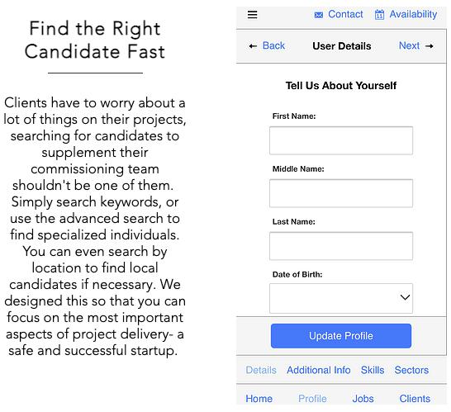The height and width of the screenshot is (412, 451).
Task: Click the Update Profile button
Action: [341, 336]
